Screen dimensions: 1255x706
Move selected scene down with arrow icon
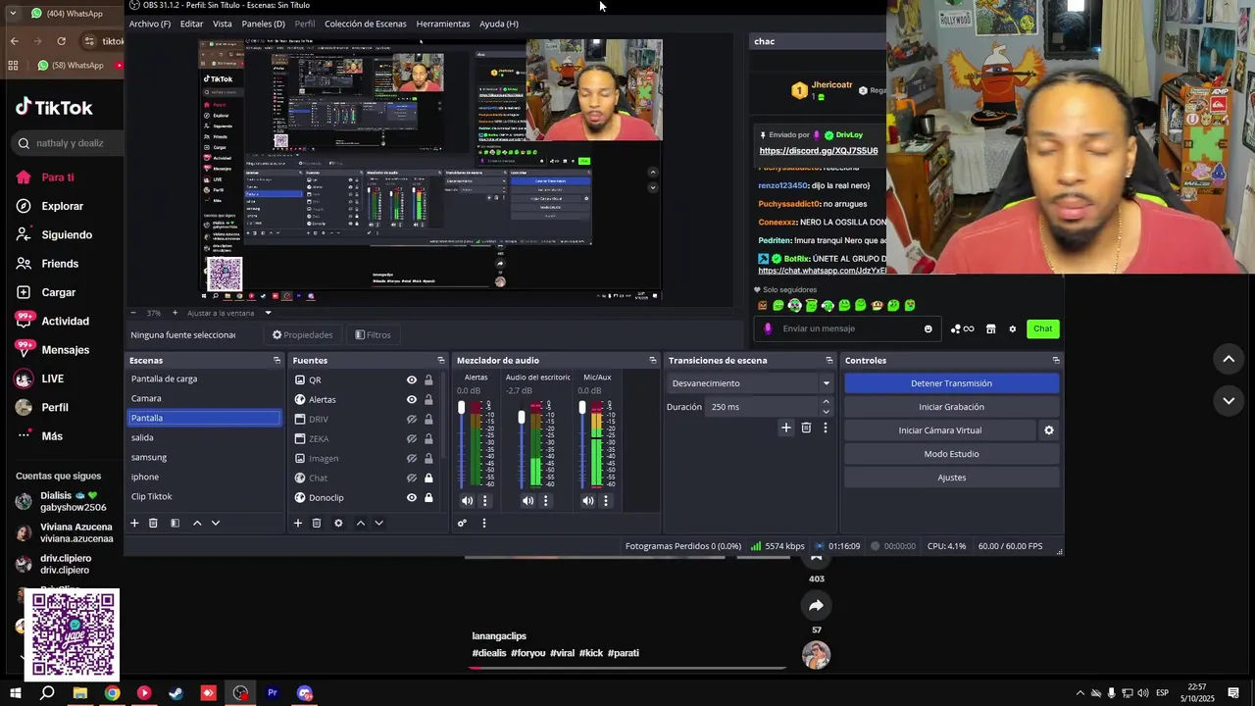pos(216,523)
